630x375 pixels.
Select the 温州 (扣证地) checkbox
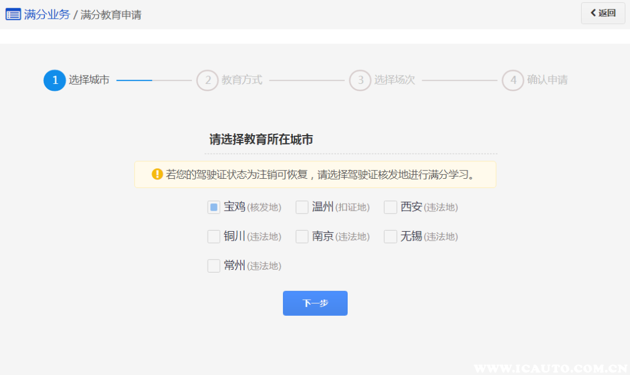302,207
